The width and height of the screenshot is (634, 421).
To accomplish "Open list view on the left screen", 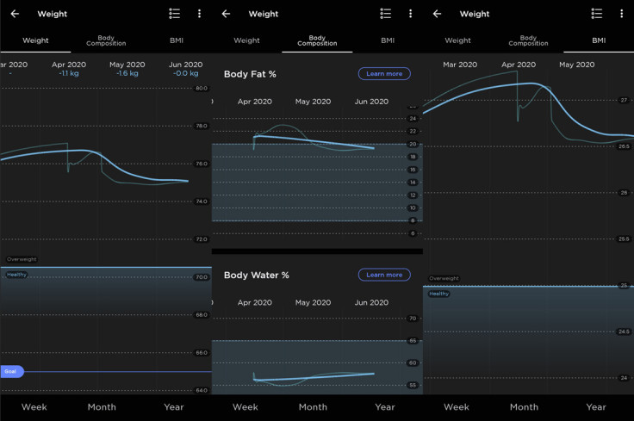I will [174, 14].
